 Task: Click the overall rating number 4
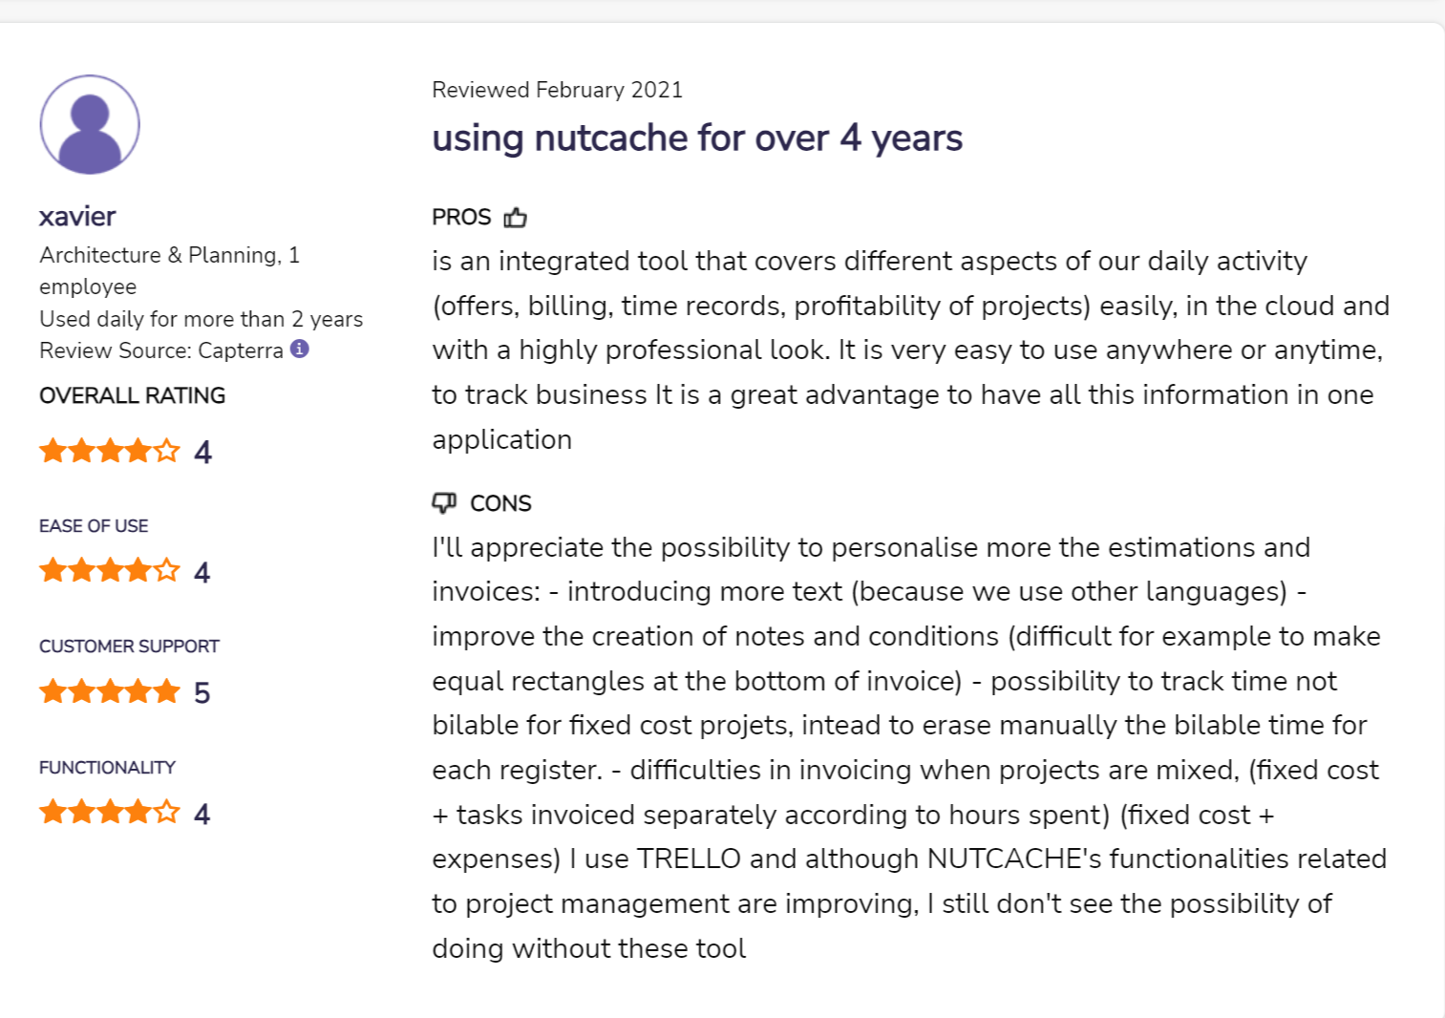coord(202,452)
